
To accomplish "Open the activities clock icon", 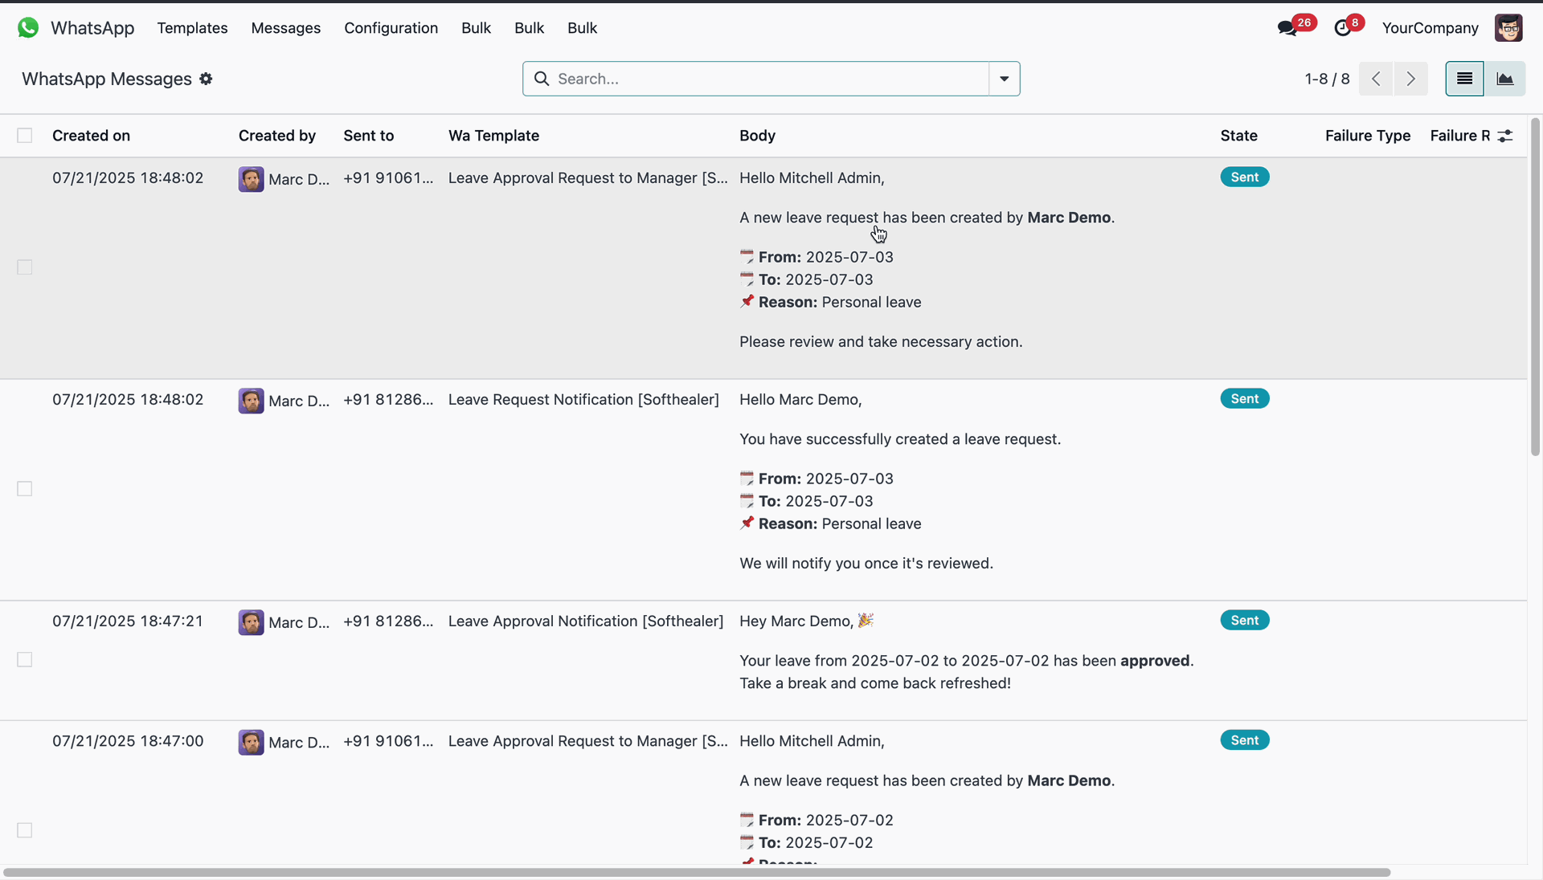I will 1342,28.
